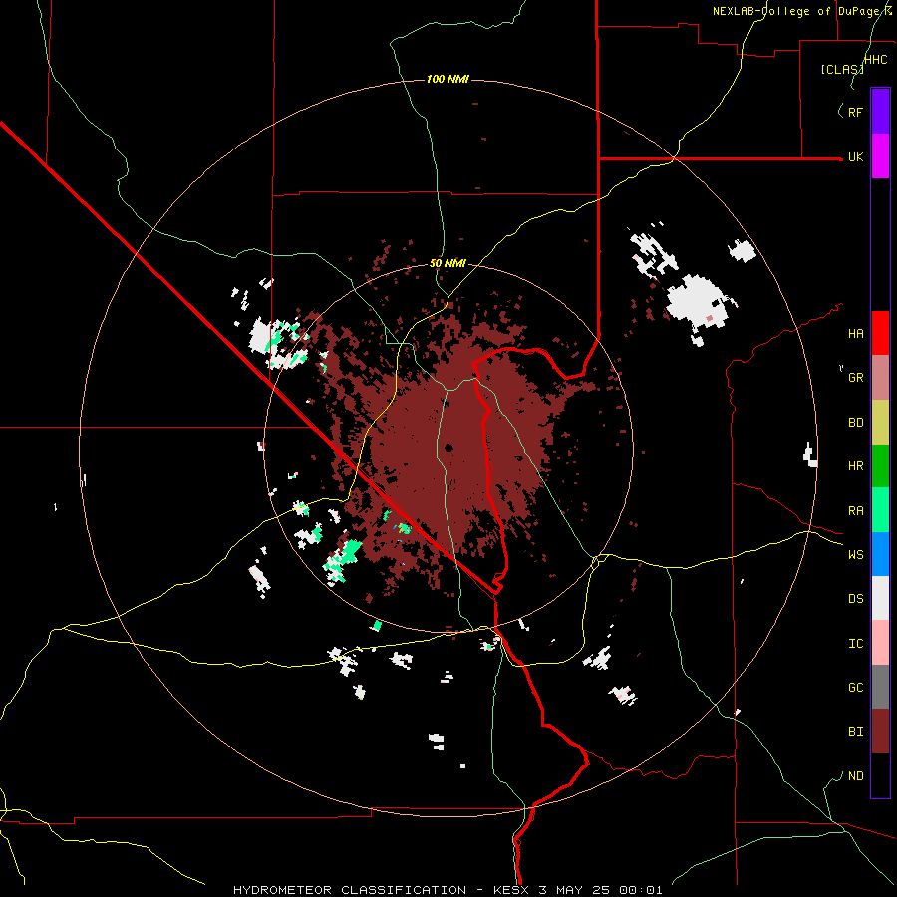Click the brown BI legend swatch
The height and width of the screenshot is (897, 897).
point(880,732)
